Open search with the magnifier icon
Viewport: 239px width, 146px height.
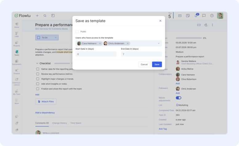45,16
